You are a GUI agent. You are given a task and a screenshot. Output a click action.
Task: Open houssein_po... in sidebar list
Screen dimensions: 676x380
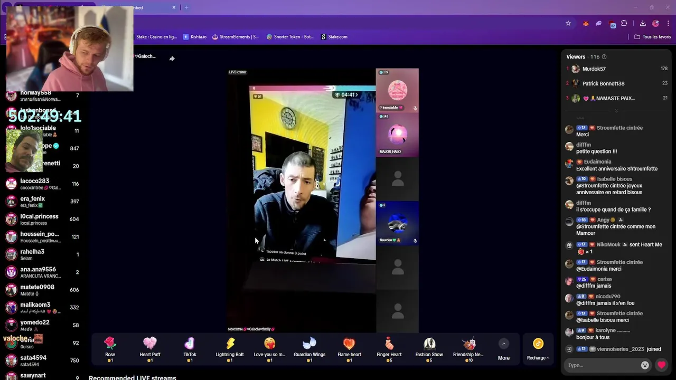[x=43, y=237]
